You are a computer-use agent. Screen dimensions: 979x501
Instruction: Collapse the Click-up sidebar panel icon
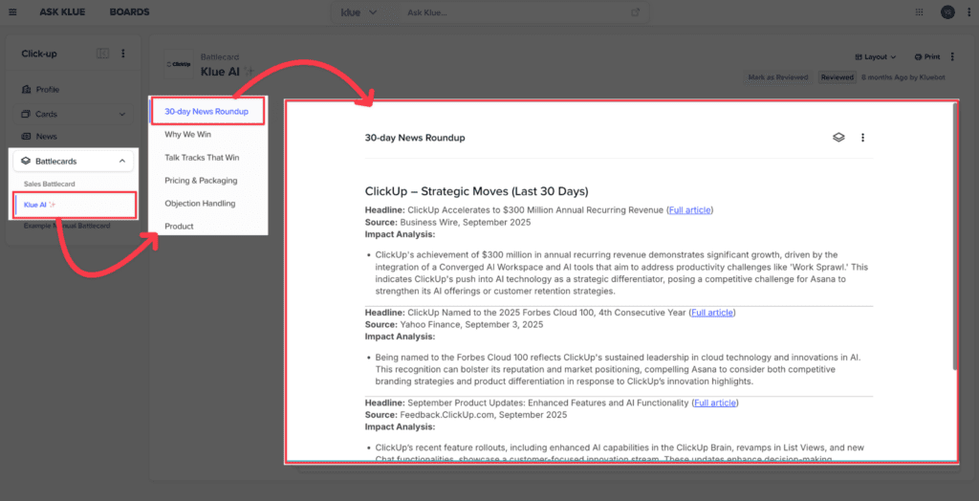103,54
